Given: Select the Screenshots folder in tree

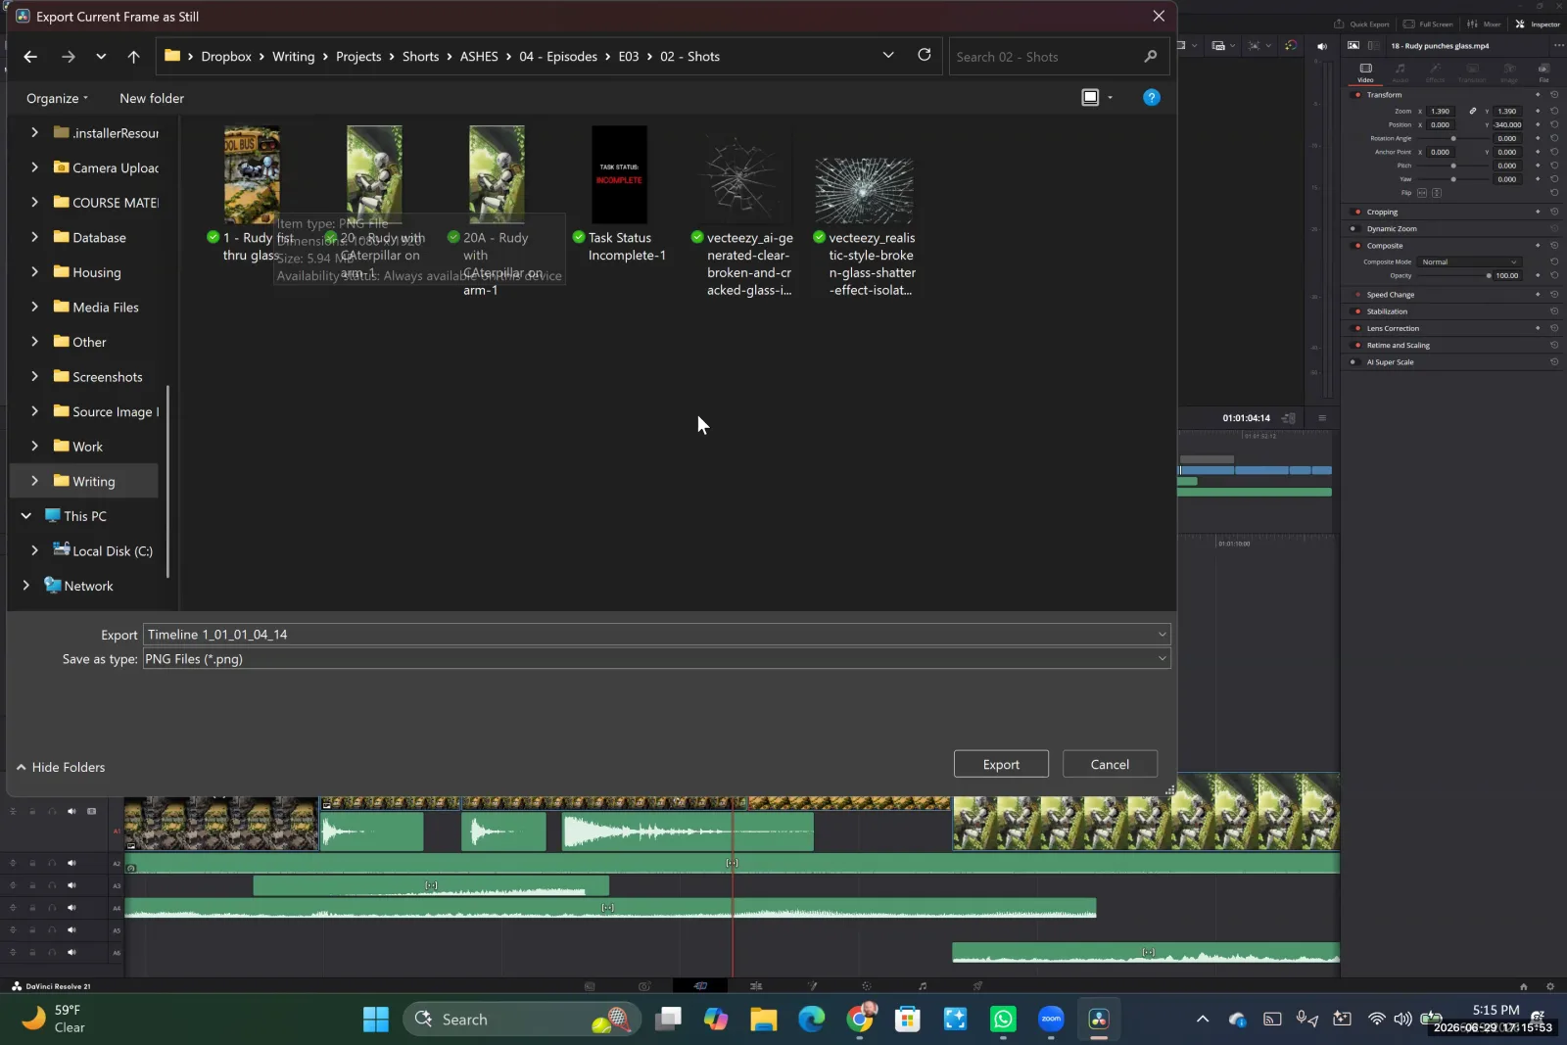Looking at the screenshot, I should 107,377.
